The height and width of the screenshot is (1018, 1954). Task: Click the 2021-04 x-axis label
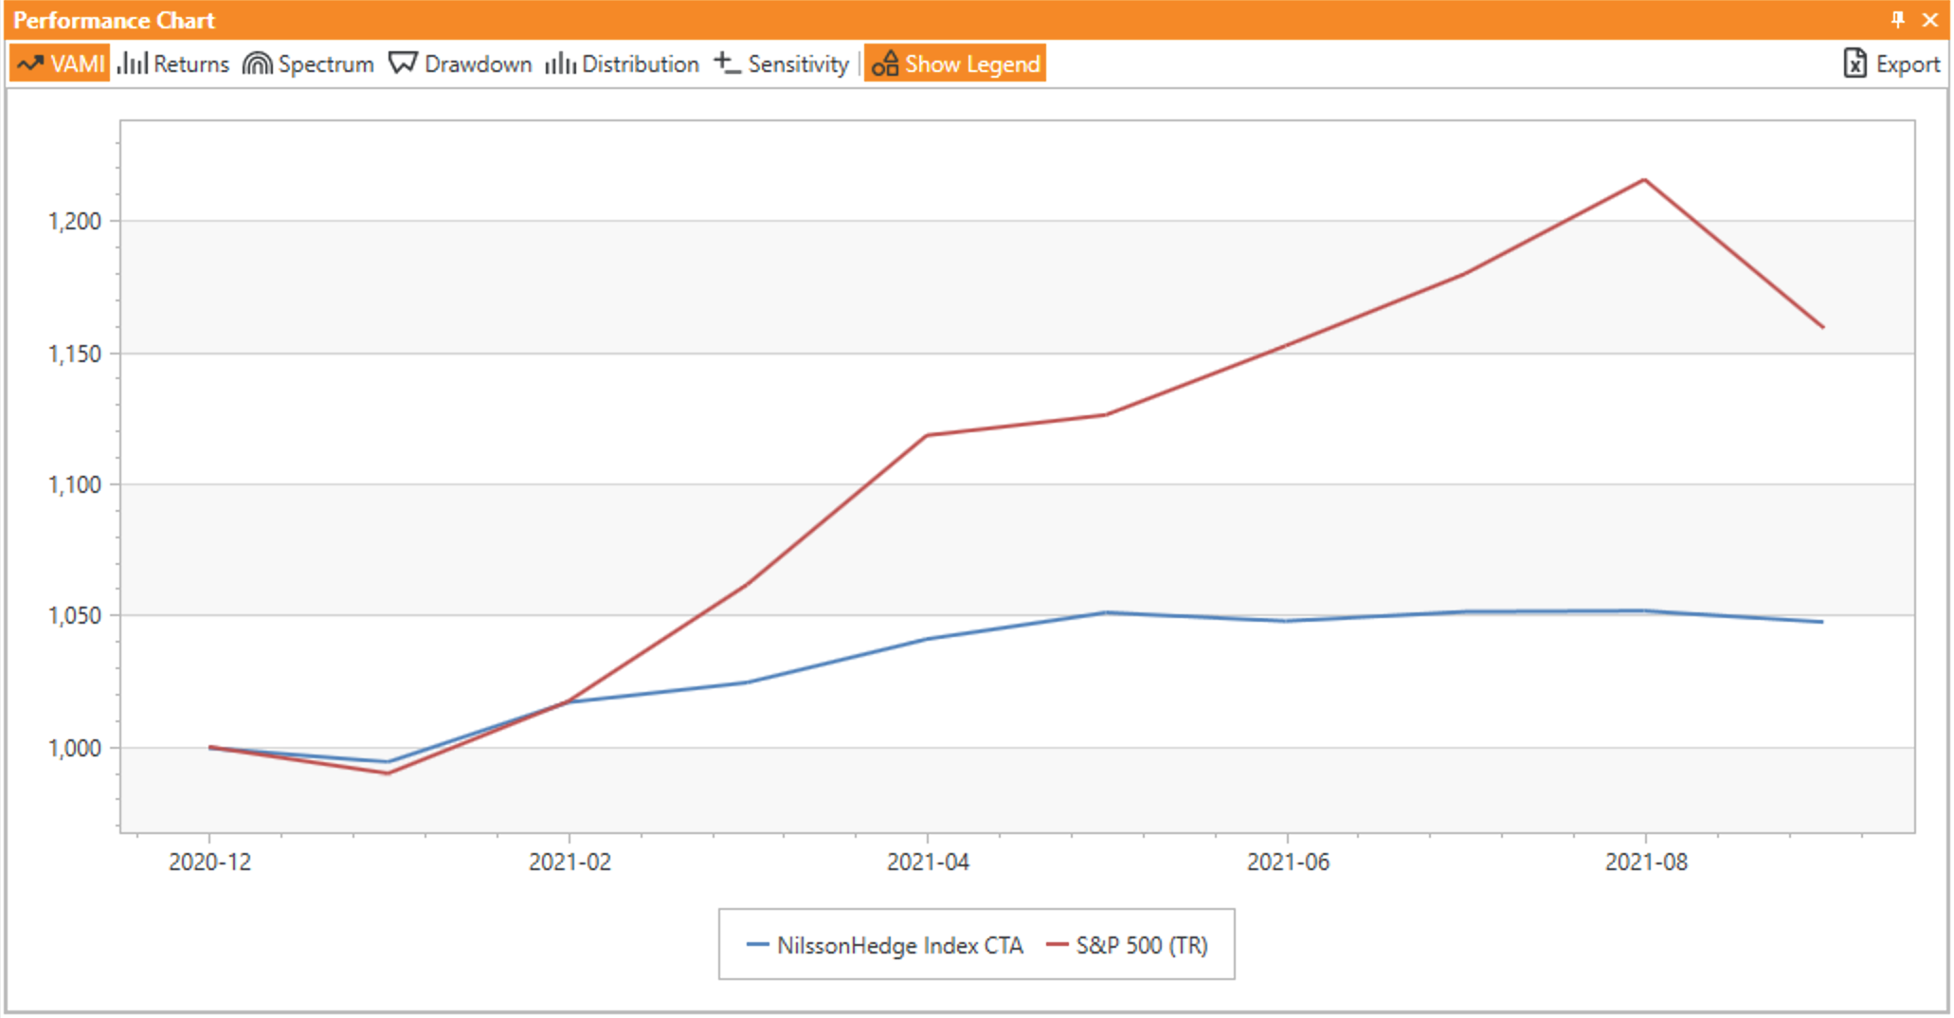(x=928, y=862)
